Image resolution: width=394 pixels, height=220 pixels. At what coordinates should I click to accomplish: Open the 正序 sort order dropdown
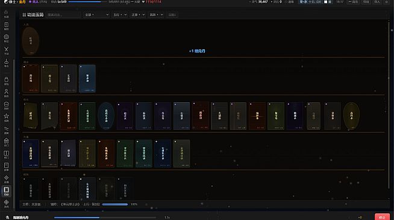138,15
